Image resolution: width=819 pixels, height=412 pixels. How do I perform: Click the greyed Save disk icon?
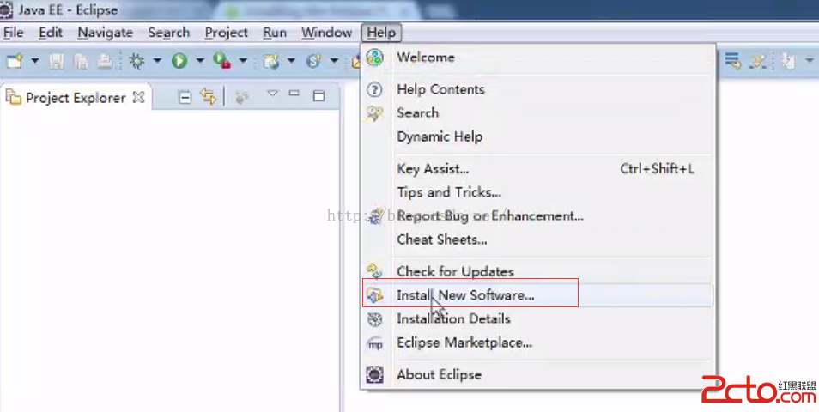57,62
